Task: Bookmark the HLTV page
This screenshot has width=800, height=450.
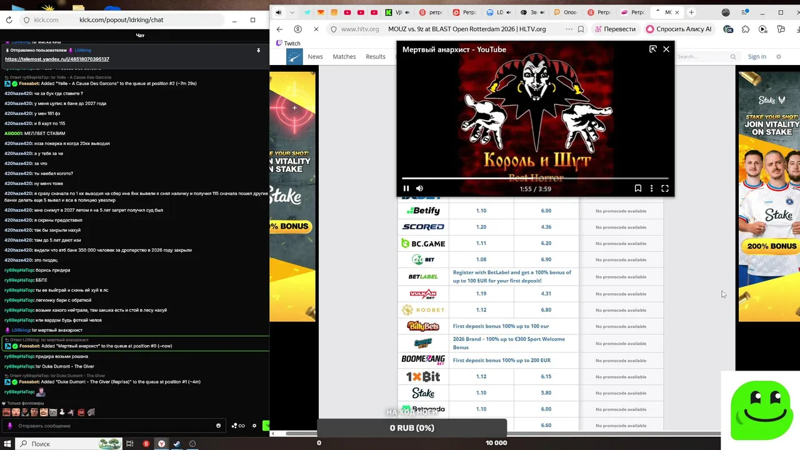Action: coord(581,29)
